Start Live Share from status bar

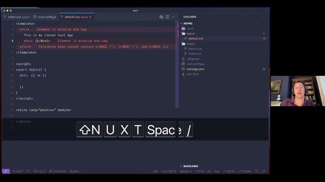[57, 171]
